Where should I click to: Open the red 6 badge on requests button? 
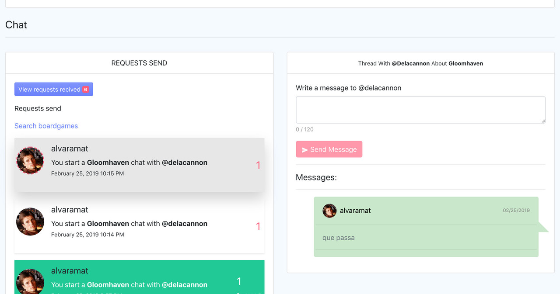[85, 90]
